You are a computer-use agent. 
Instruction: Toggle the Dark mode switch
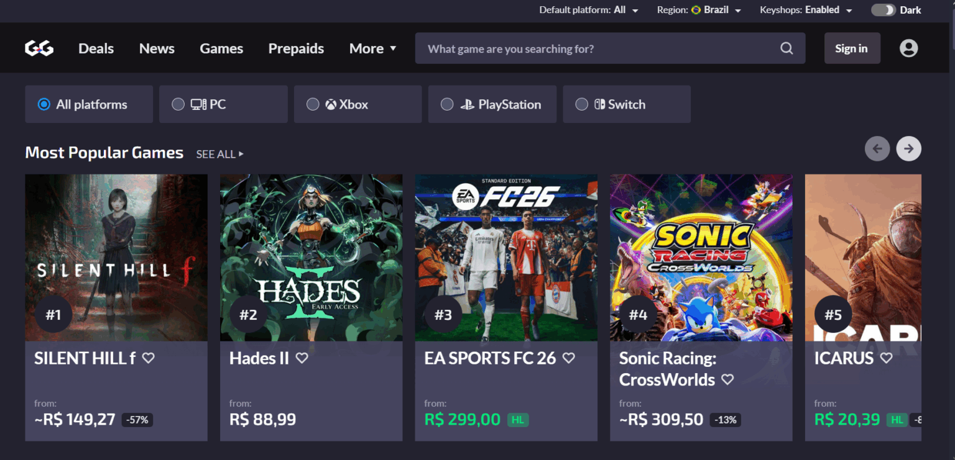point(883,10)
